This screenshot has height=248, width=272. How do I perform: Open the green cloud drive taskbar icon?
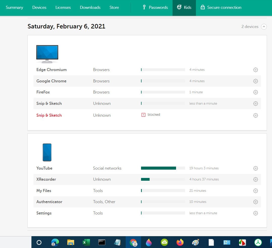coord(164,242)
